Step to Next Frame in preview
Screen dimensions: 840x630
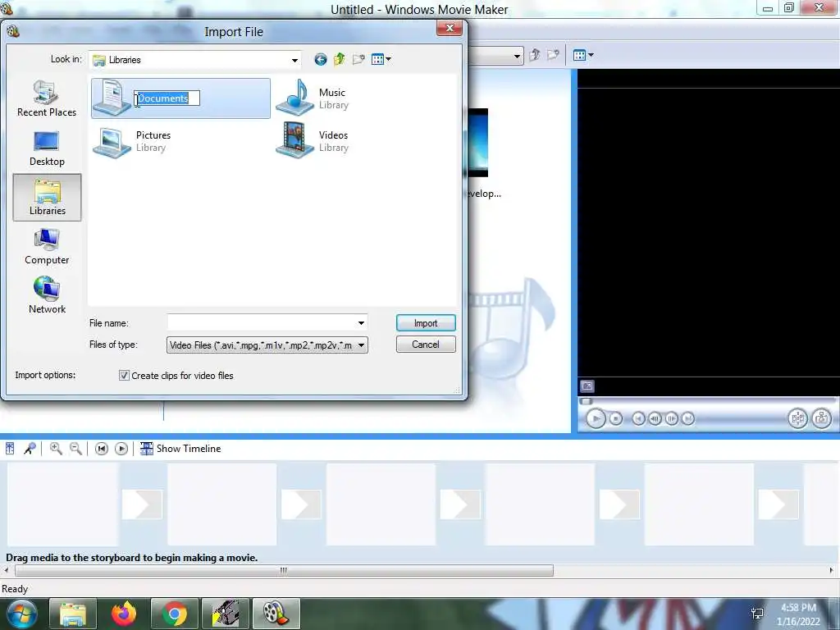pyautogui.click(x=672, y=418)
